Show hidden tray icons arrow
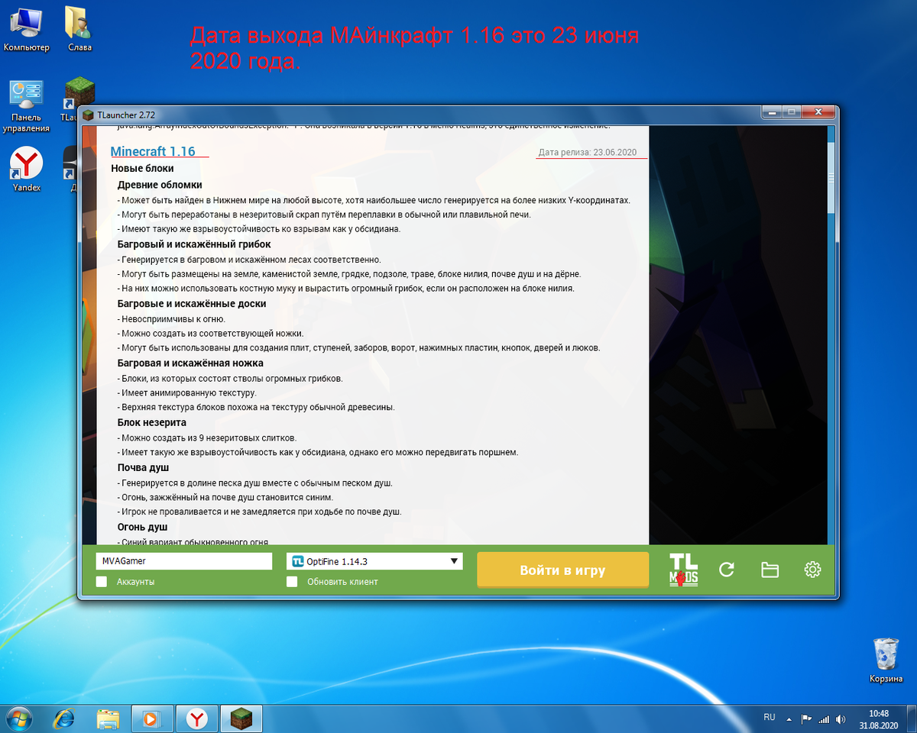917x733 pixels. click(790, 718)
